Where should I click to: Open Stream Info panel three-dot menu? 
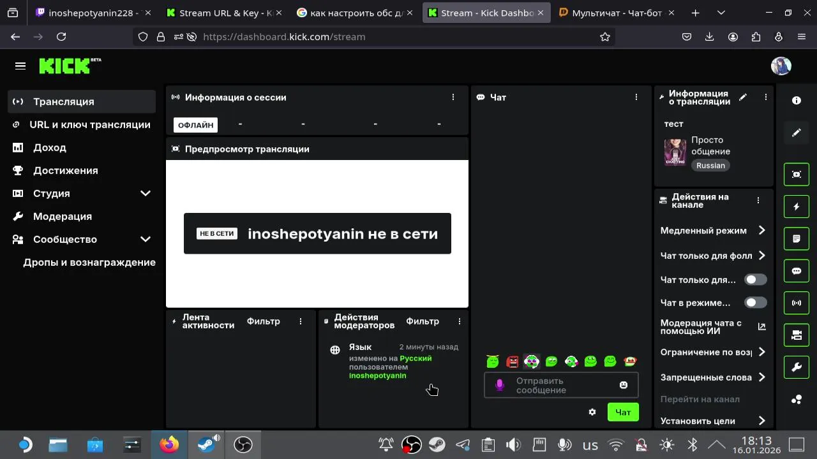point(765,98)
